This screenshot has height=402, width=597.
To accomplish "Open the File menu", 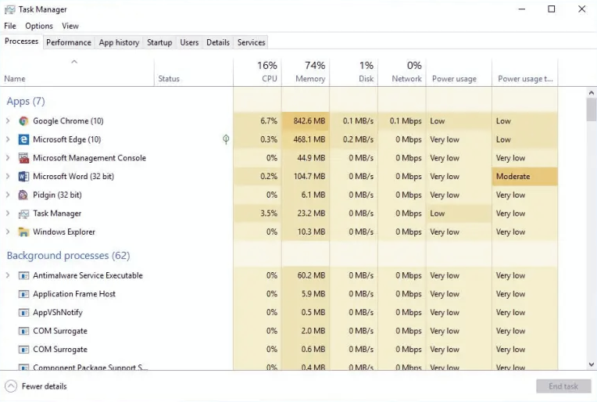I will pos(10,26).
